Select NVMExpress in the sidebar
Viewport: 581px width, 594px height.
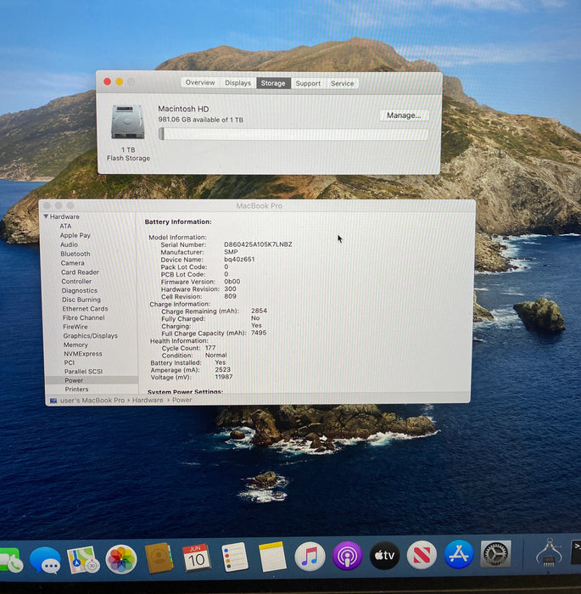coord(82,354)
